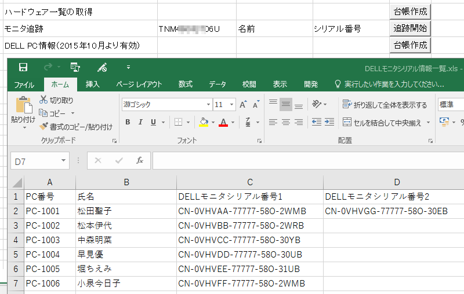Apply the red font color A
The width and height of the screenshot is (464, 294).
[x=223, y=122]
